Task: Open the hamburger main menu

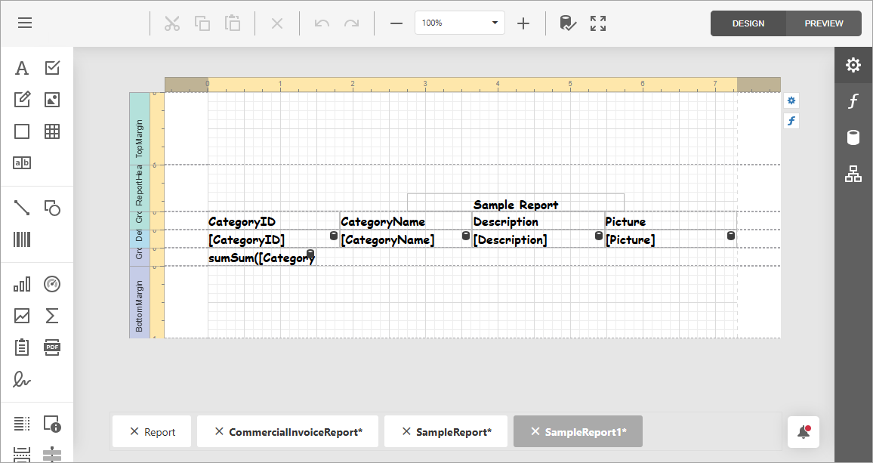Action: coord(25,23)
